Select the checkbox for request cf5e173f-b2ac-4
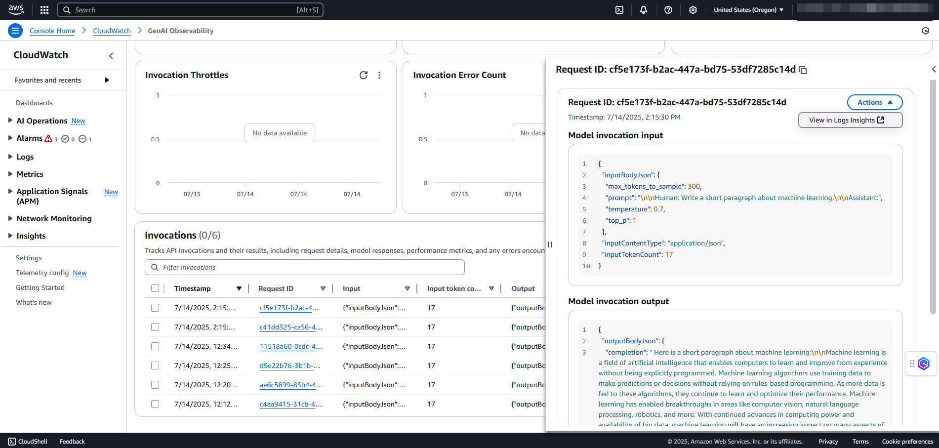Viewport: 939px width, 448px height. point(155,308)
